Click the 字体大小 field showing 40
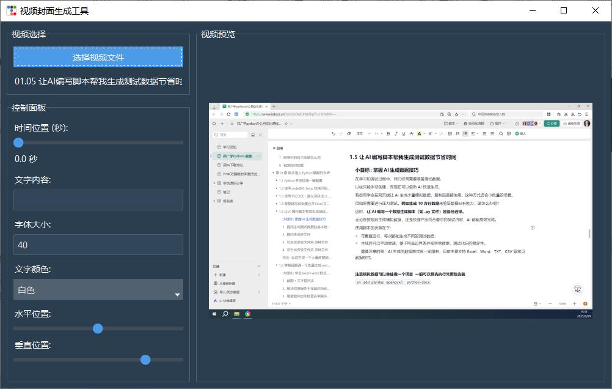The image size is (612, 389). (98, 245)
